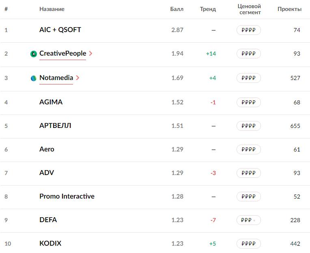Open the KODIX agency entry

pyautogui.click(x=50, y=244)
